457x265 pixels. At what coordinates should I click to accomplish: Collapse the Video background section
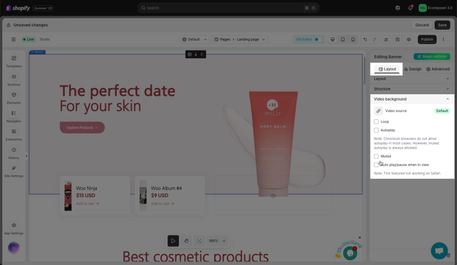tap(412, 99)
